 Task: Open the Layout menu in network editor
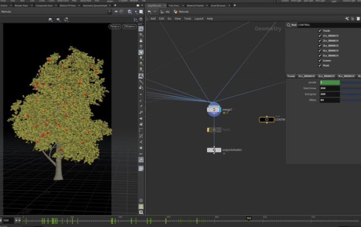(199, 18)
